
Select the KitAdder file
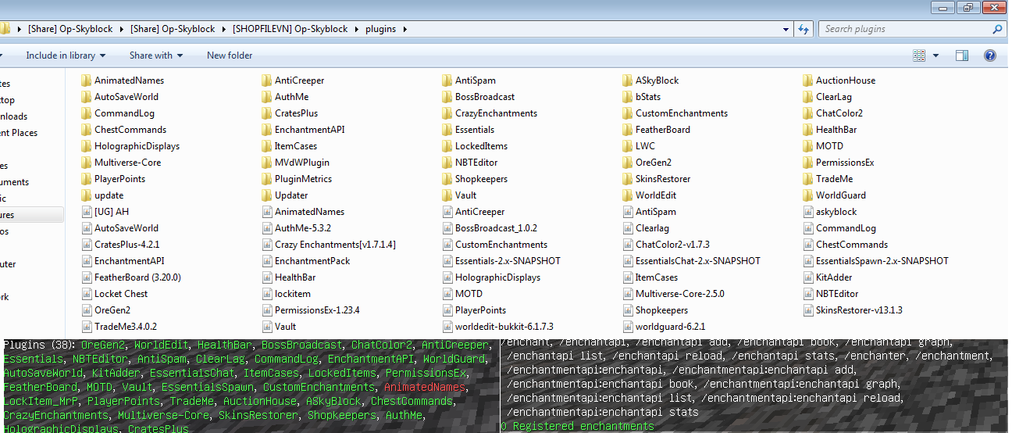pos(827,277)
